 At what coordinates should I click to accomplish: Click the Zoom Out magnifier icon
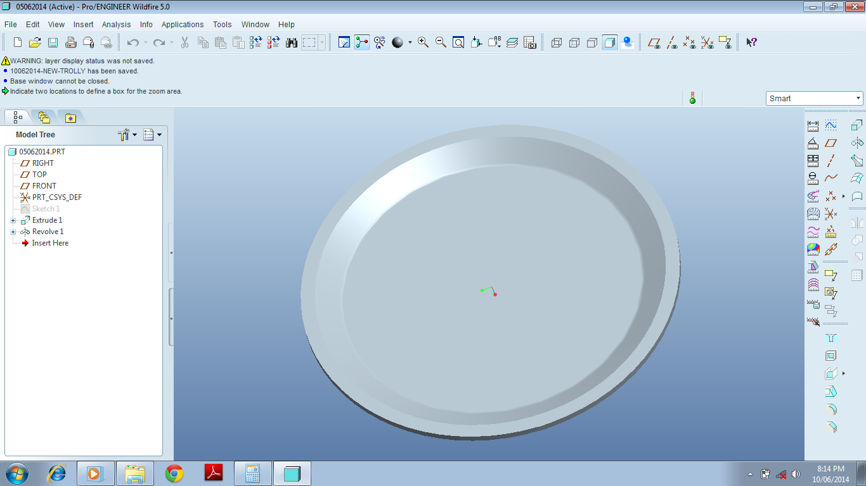(x=441, y=42)
